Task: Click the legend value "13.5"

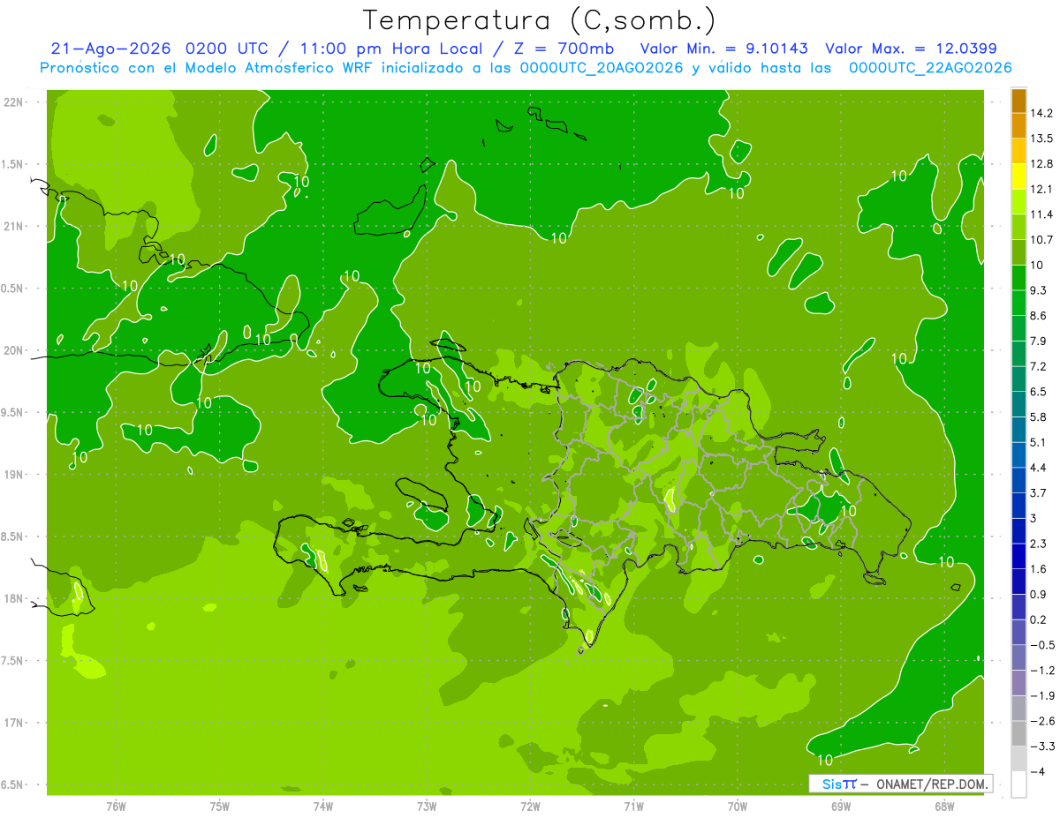Action: coord(1042,139)
